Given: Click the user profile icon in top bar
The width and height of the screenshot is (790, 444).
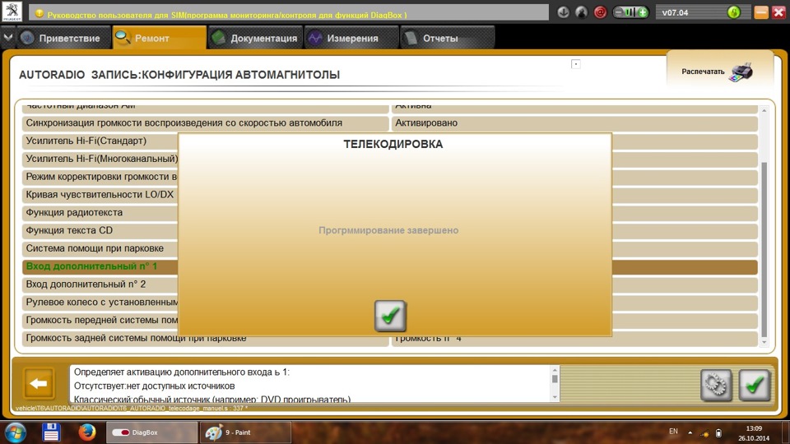Looking at the screenshot, I should tap(582, 12).
